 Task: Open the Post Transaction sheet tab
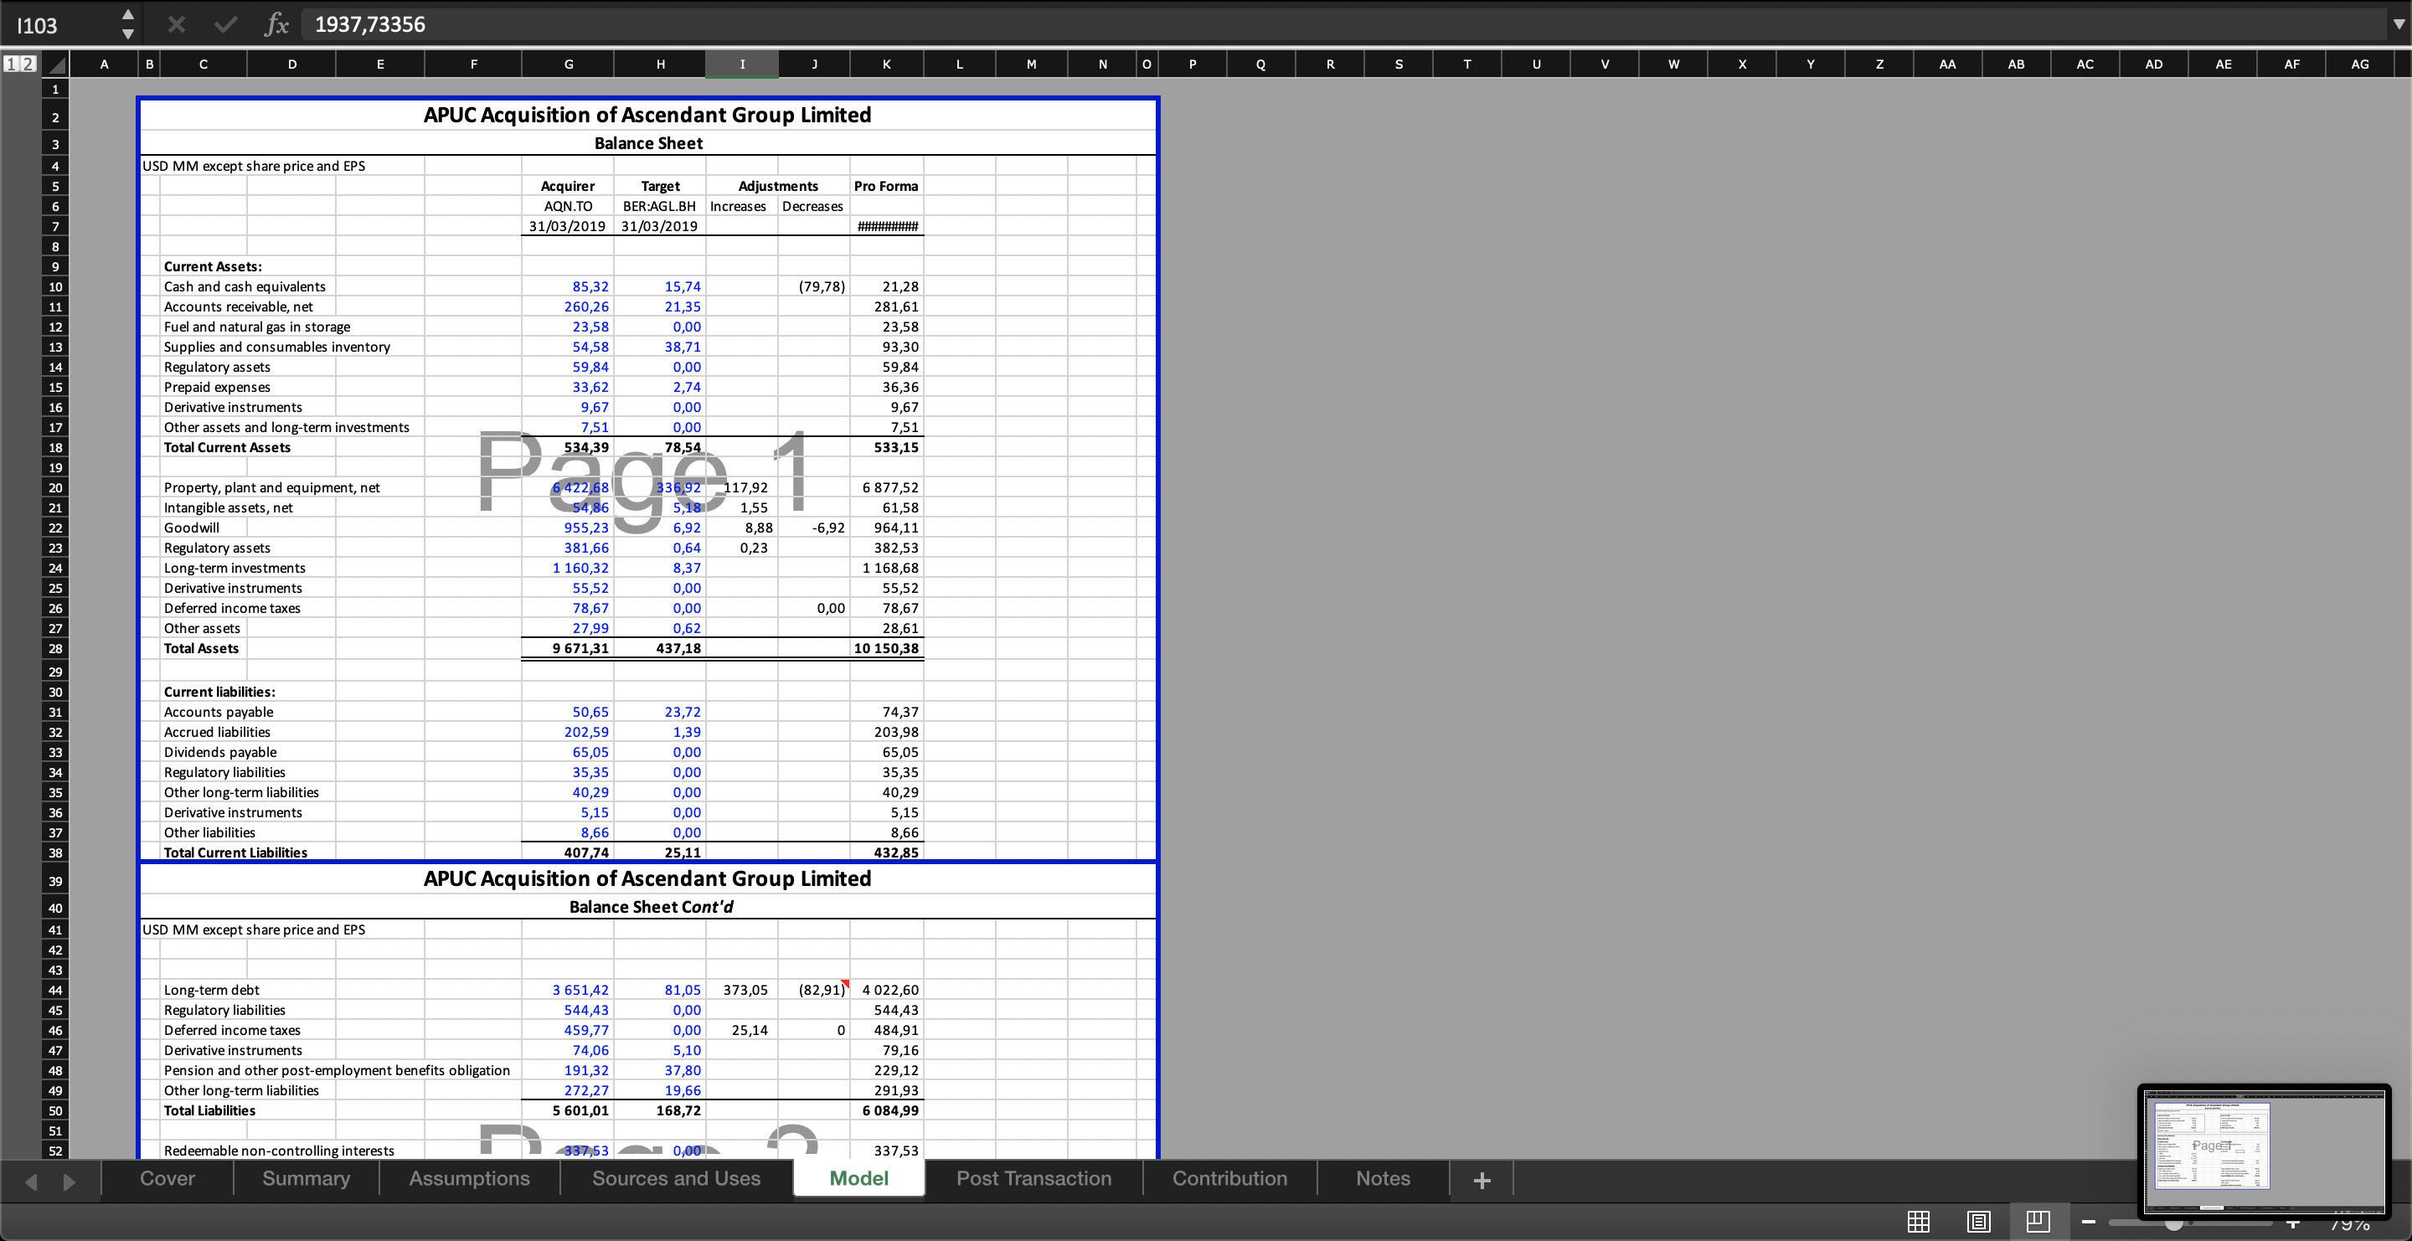point(1033,1178)
